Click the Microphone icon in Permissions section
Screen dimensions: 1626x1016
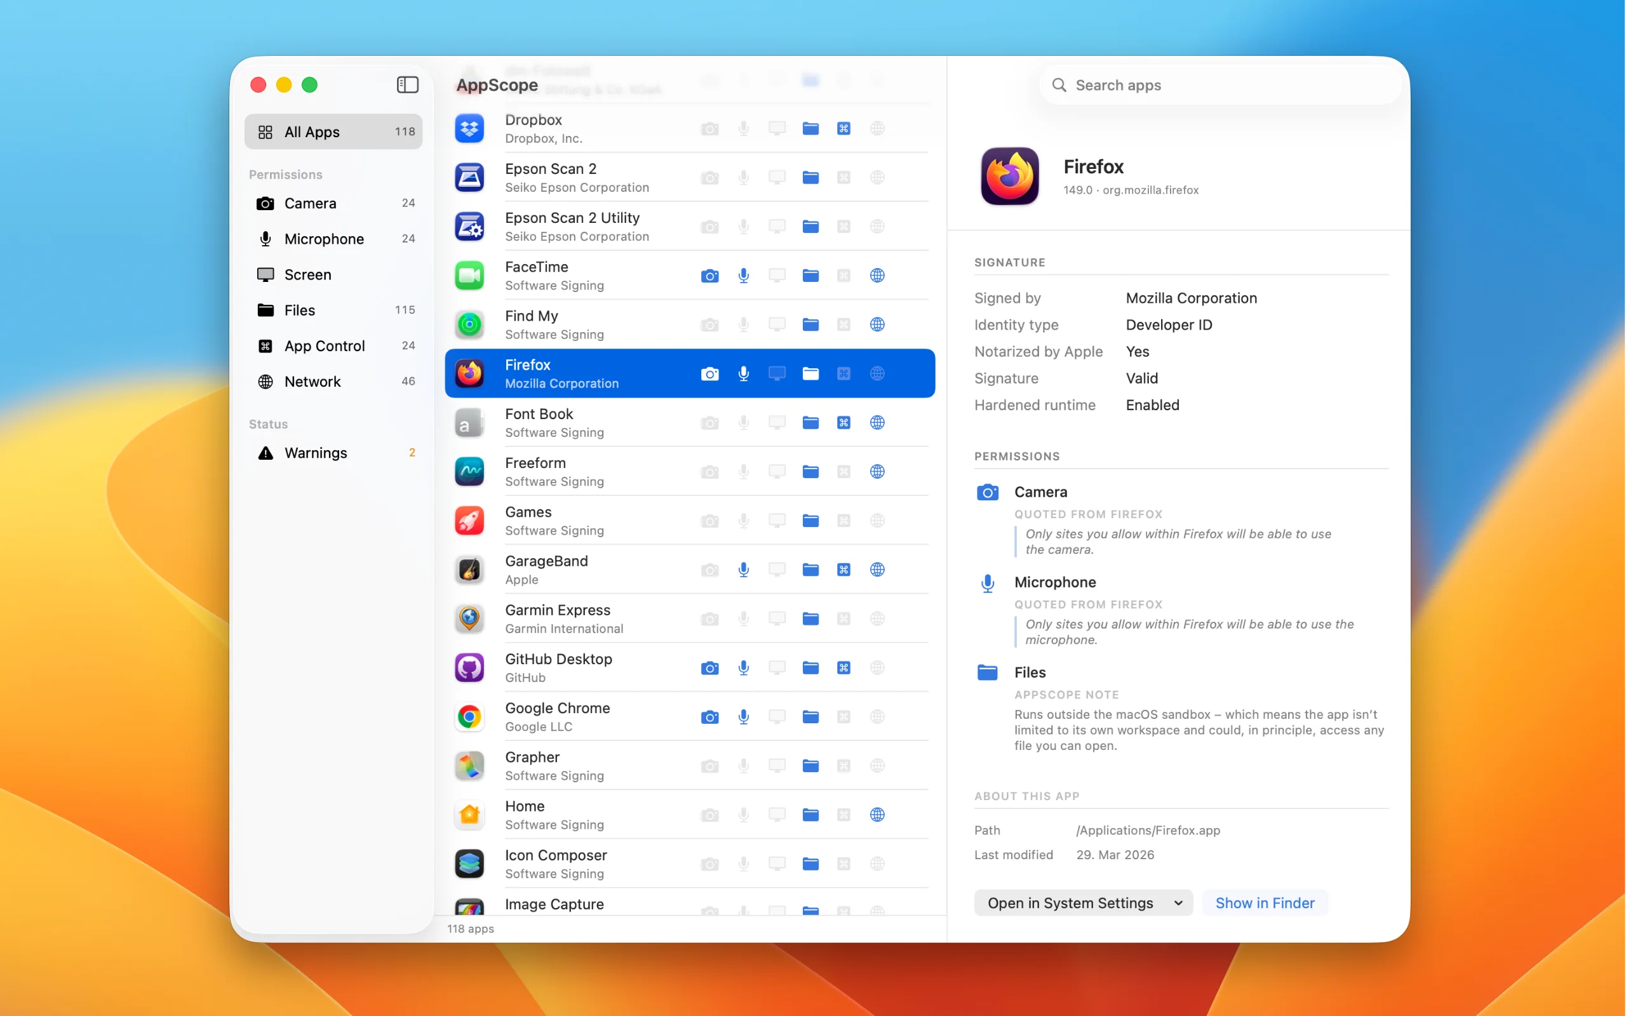(987, 584)
